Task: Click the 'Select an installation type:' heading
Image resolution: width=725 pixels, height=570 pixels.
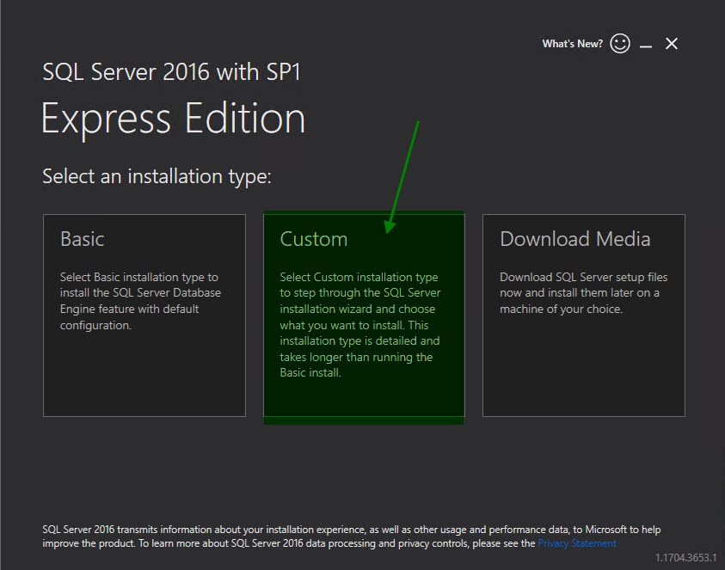Action: point(157,176)
